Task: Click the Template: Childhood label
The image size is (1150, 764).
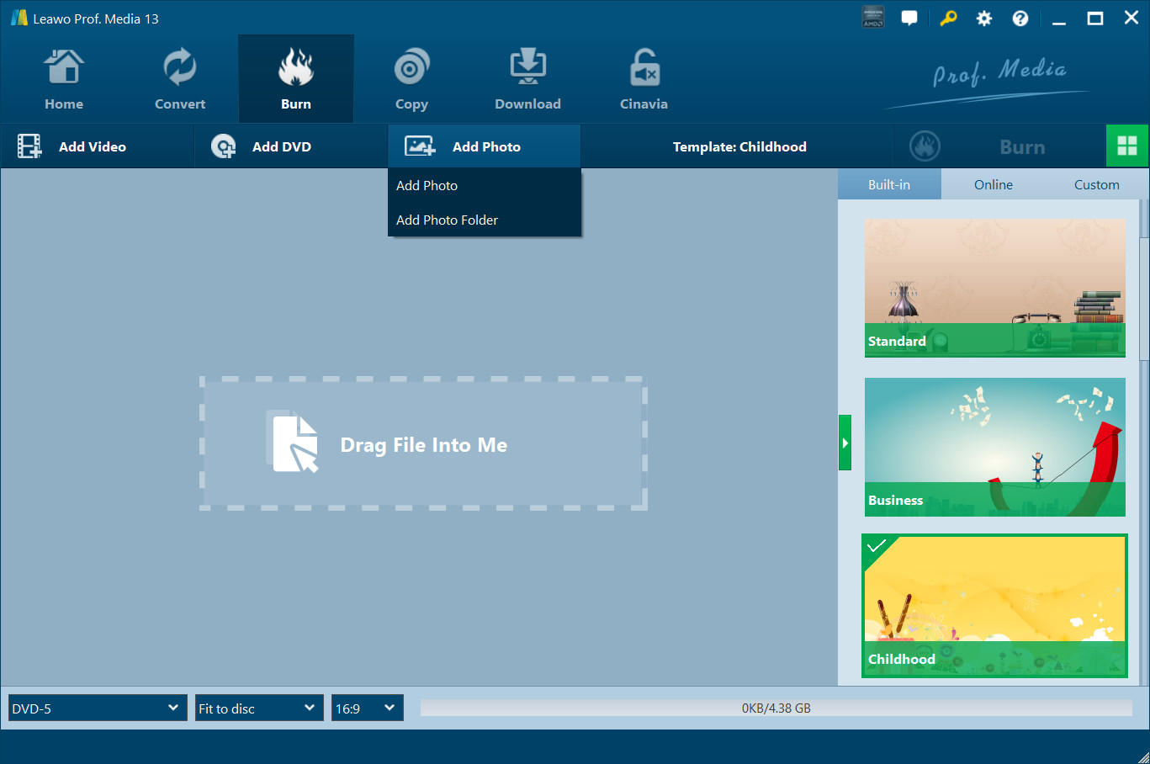Action: [739, 147]
